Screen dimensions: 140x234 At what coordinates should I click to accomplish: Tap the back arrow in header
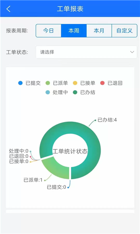9,9
